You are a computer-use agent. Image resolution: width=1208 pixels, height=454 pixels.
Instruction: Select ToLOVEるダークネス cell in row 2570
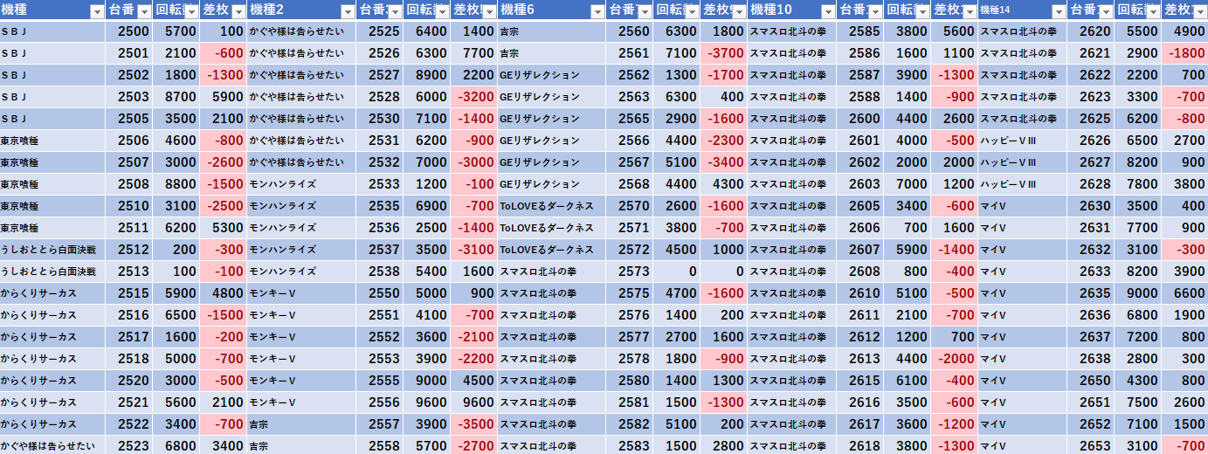point(552,205)
